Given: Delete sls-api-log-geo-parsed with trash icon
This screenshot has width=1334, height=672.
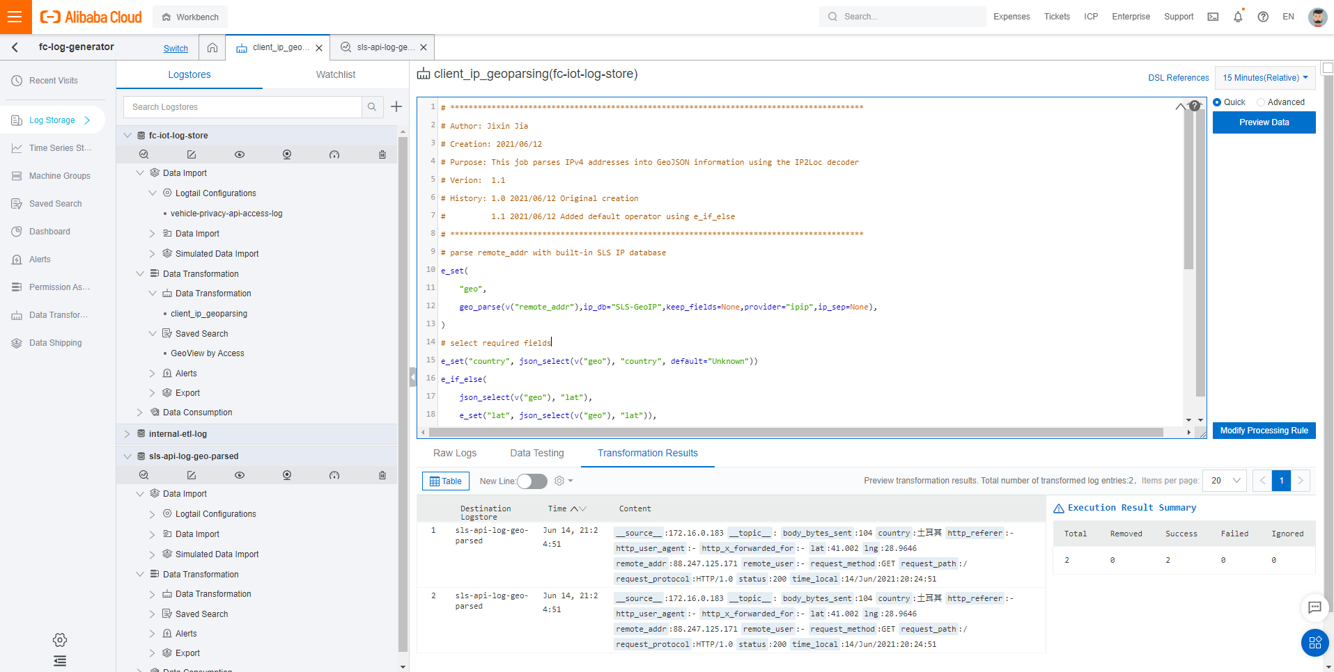Looking at the screenshot, I should click(382, 475).
